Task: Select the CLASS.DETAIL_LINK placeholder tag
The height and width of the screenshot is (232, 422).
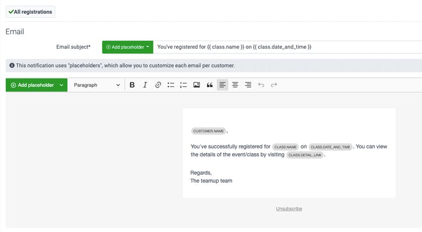Action: tap(305, 155)
